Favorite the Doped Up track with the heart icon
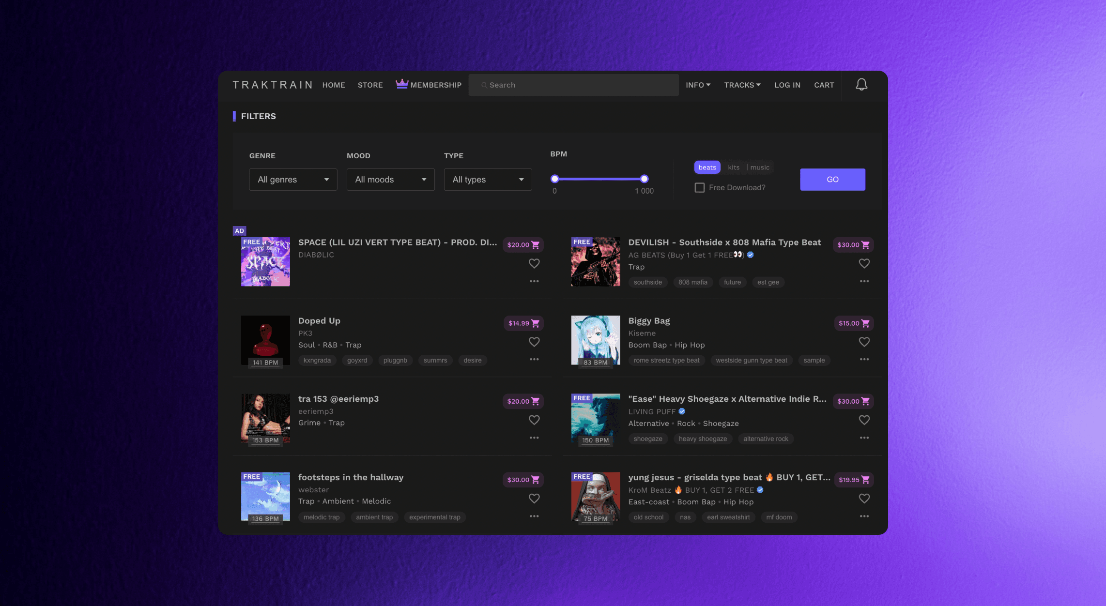Image resolution: width=1106 pixels, height=606 pixels. click(x=534, y=342)
